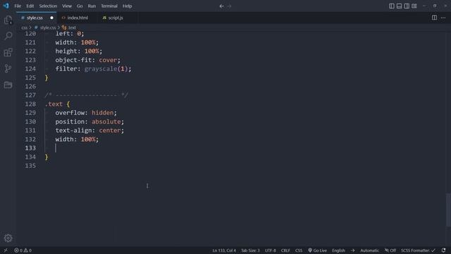451x254 pixels.
Task: Click English status bar item
Action: (338, 250)
